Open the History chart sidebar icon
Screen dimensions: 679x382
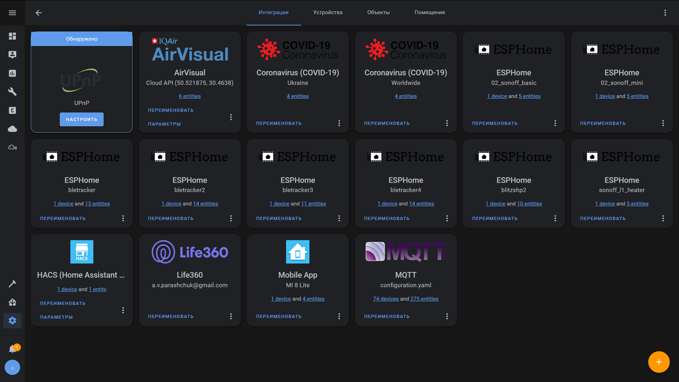pos(12,73)
